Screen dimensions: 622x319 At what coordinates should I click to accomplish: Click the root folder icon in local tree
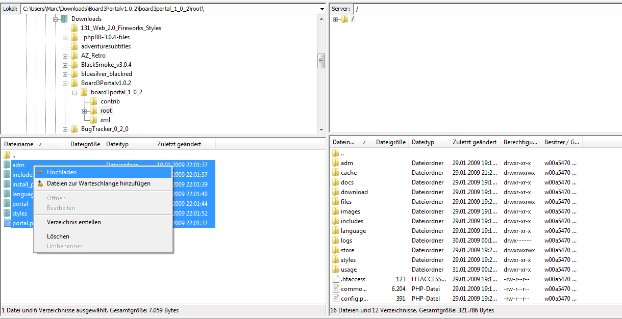[x=93, y=111]
